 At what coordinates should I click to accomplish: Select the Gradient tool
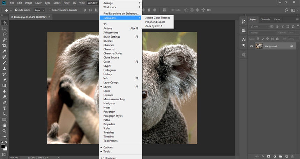pos(4,86)
